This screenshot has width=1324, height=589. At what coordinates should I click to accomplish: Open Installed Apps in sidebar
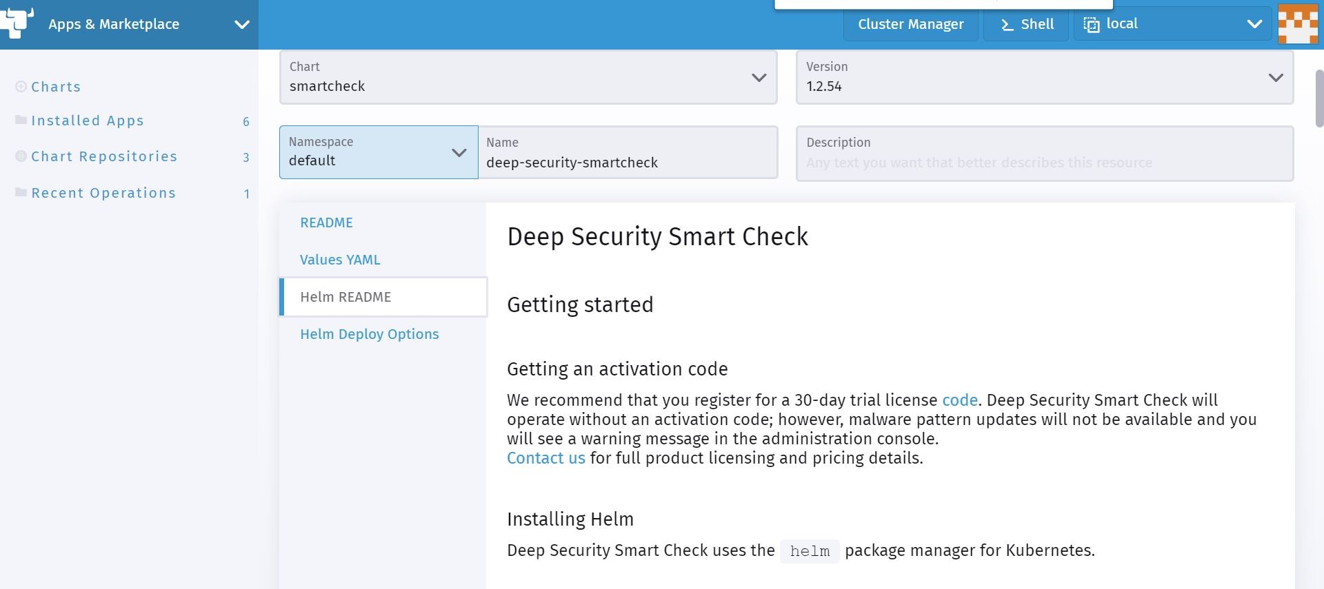pos(88,121)
